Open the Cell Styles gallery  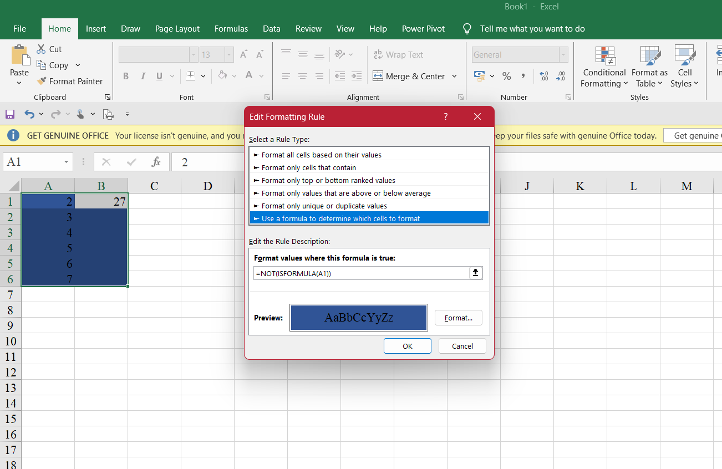pyautogui.click(x=685, y=67)
